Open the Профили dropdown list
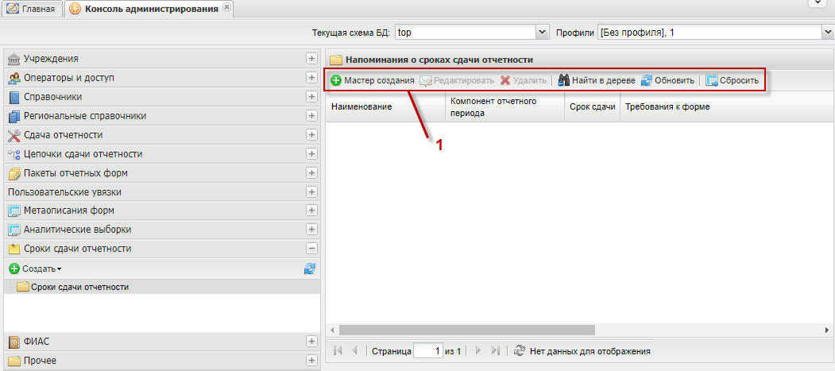 point(828,33)
